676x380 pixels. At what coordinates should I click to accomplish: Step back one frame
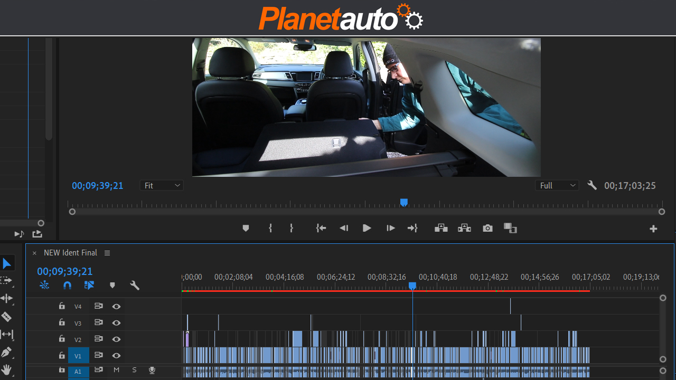coord(344,228)
